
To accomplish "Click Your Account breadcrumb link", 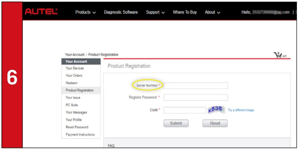I will pos(75,54).
